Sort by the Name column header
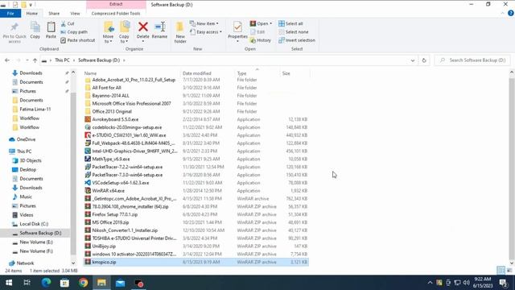Viewport: 515px width, 290px height. (90, 73)
